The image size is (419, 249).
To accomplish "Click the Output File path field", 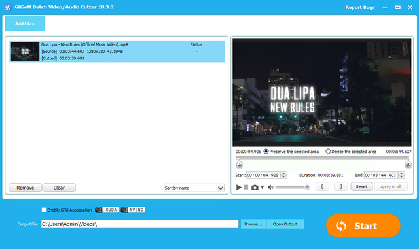I will tap(139, 224).
